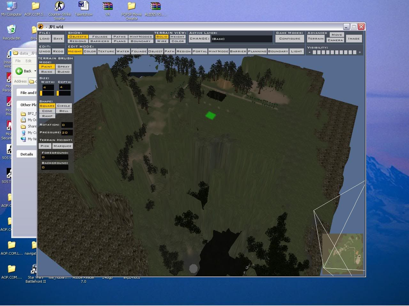409x306 pixels.
Task: Switch to Barrier edit mode
Action: tap(238, 51)
